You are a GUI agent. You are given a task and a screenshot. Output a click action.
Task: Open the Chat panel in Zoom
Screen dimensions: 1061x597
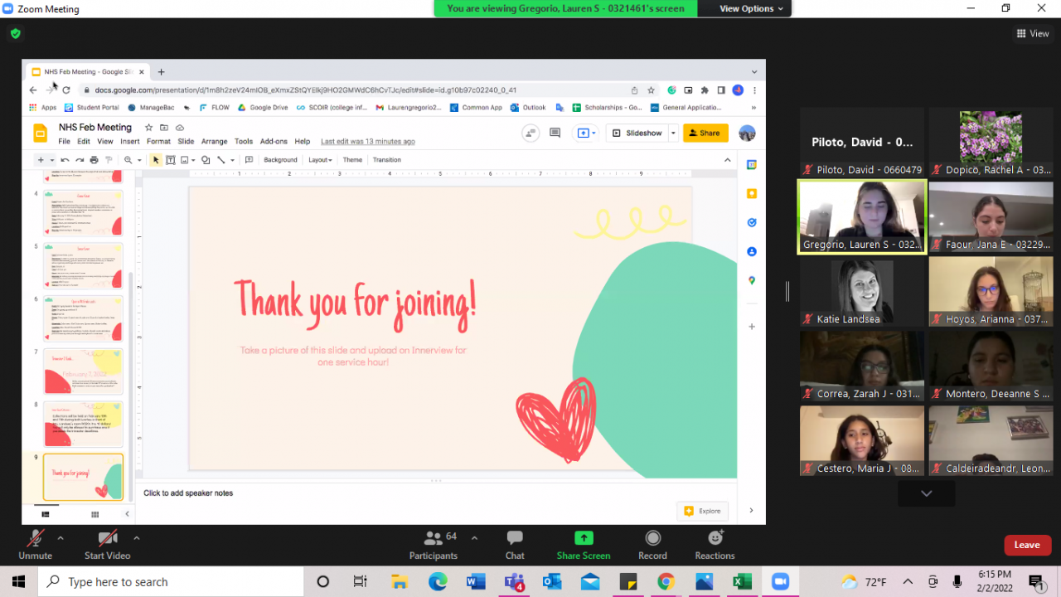(x=515, y=545)
